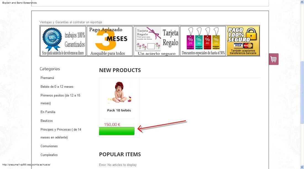Go to the Cumpleaños category
The width and height of the screenshot is (304, 169).
[49, 155]
